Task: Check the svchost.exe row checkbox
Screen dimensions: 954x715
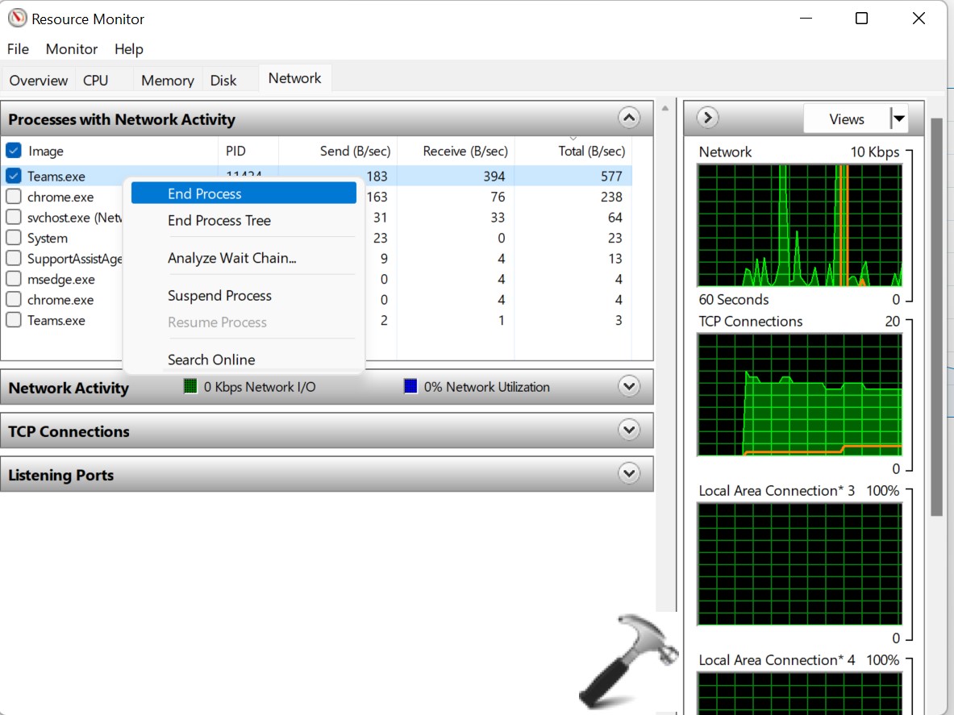Action: click(x=14, y=217)
